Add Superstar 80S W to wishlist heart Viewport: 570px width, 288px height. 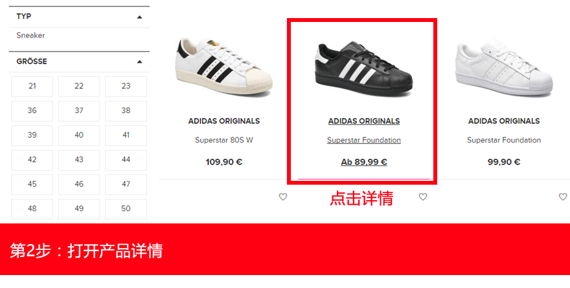click(283, 197)
